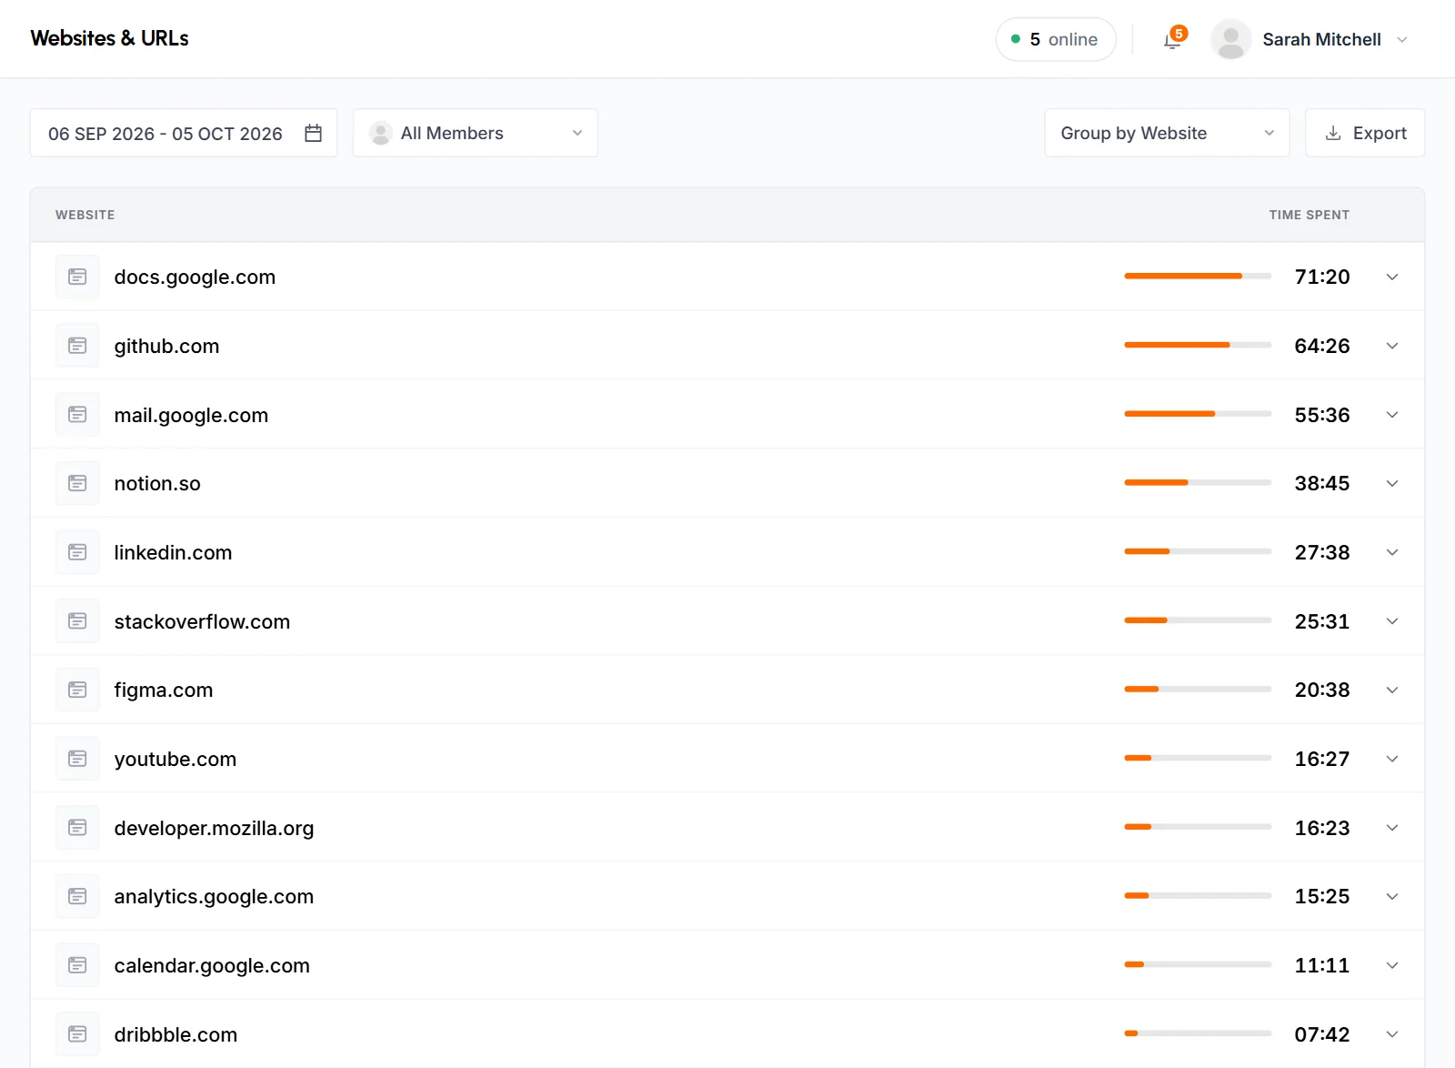This screenshot has width=1455, height=1068.
Task: Expand the docs.google.com row chevron
Action: pos(1392,277)
